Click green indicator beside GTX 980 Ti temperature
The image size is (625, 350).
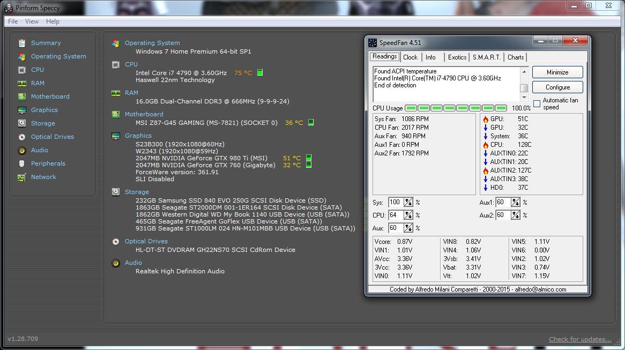click(x=309, y=158)
